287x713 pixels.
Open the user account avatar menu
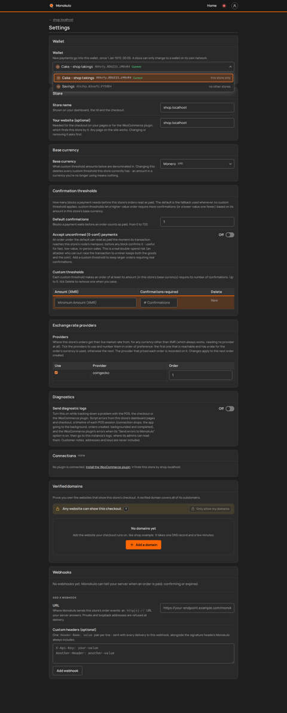[234, 5]
